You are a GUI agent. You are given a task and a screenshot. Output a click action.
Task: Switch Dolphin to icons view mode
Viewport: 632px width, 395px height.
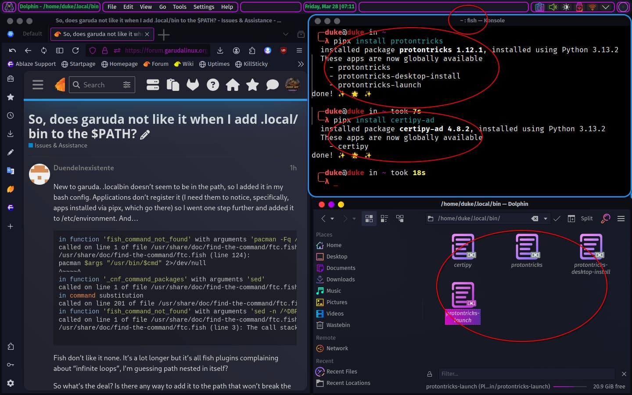369,218
